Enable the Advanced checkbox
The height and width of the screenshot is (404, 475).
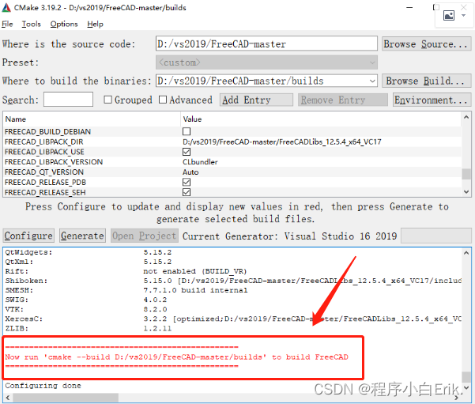click(163, 100)
